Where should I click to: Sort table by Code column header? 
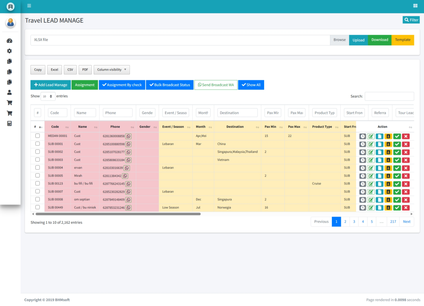tap(58, 127)
